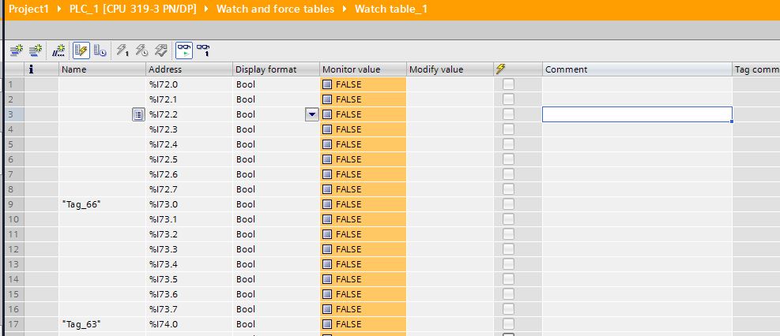The image size is (780, 336).
Task: Click the Insert row toolbar icon
Action: [17, 50]
